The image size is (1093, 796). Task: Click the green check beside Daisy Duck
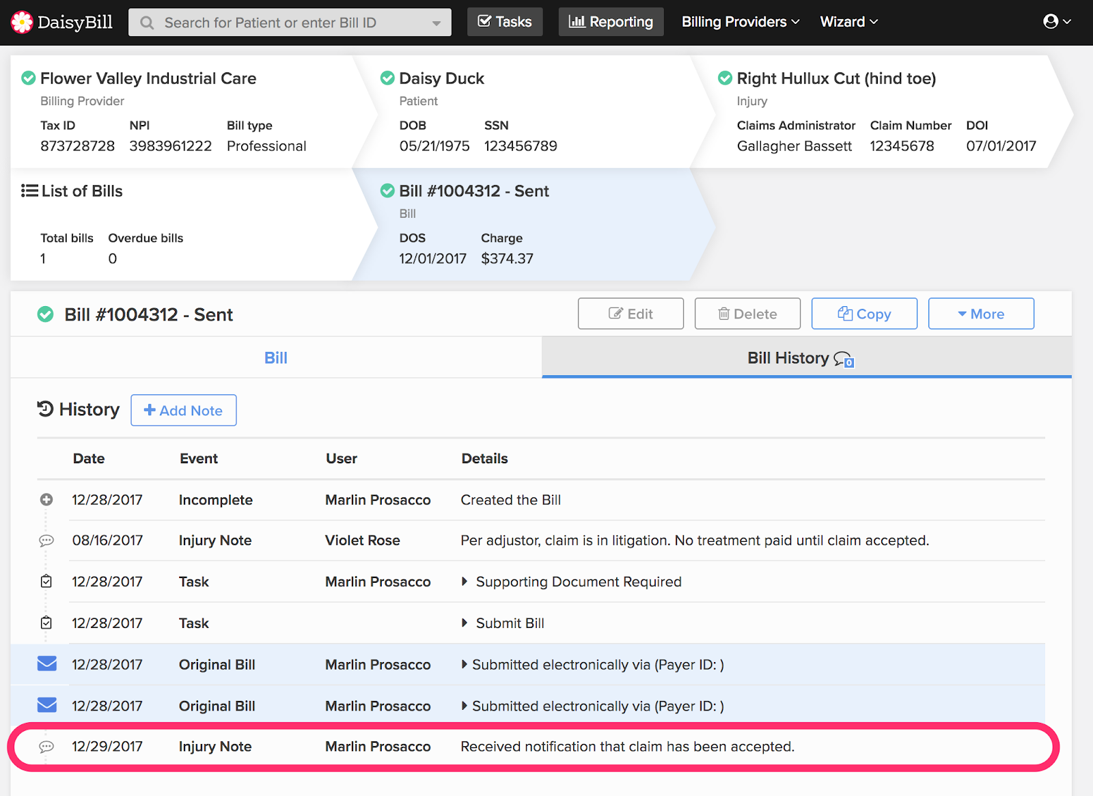(x=387, y=79)
